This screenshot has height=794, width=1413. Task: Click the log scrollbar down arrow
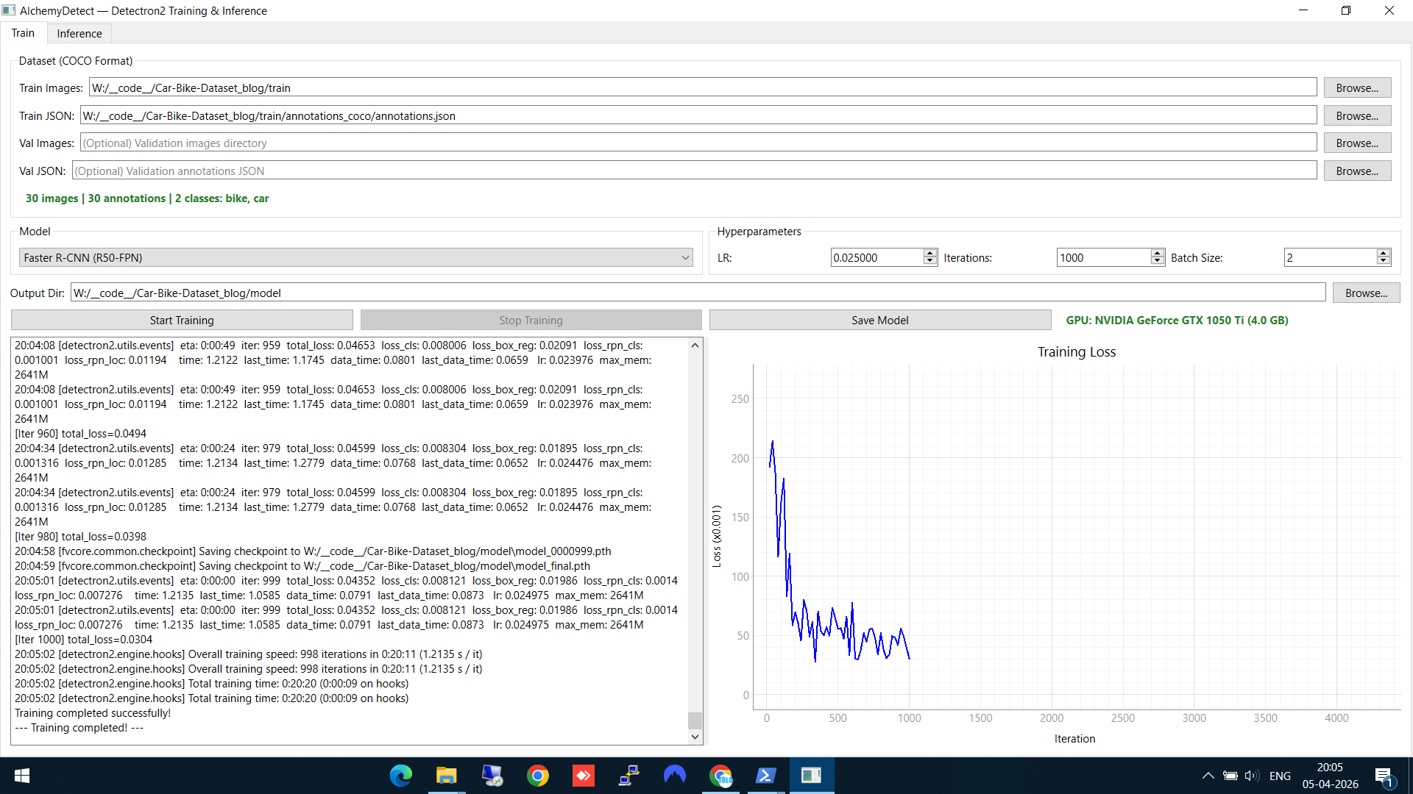pos(695,736)
